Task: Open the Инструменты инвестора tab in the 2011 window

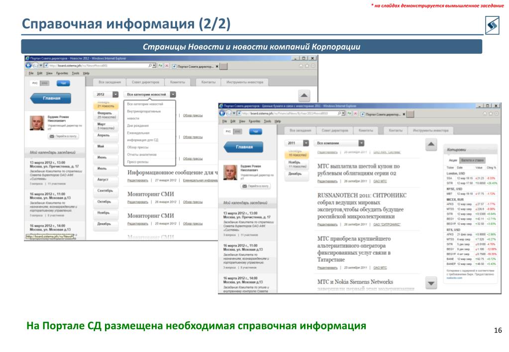Action: coord(430,130)
